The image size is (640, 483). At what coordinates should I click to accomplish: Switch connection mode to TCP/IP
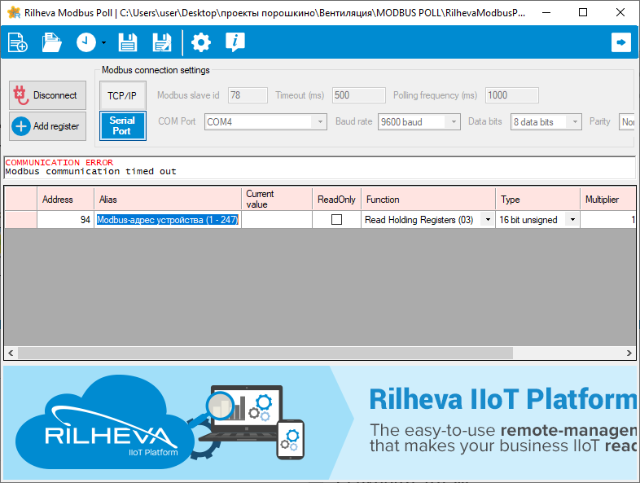[122, 95]
